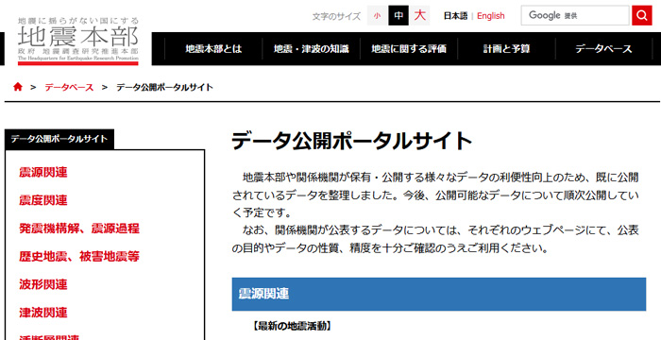Open 地震に関する評価 menu
Viewport: 661px width, 340px height.
coord(409,49)
